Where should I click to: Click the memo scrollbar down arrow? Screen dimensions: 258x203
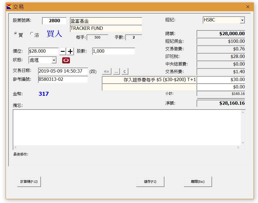click(243, 143)
